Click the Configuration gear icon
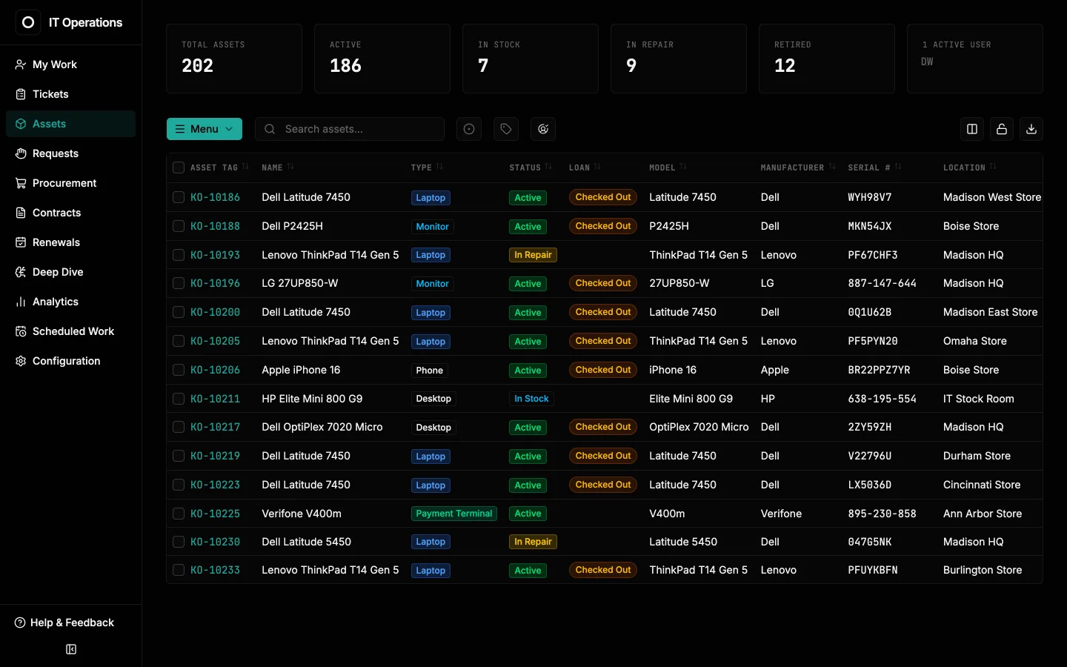Image resolution: width=1067 pixels, height=667 pixels. pos(21,361)
